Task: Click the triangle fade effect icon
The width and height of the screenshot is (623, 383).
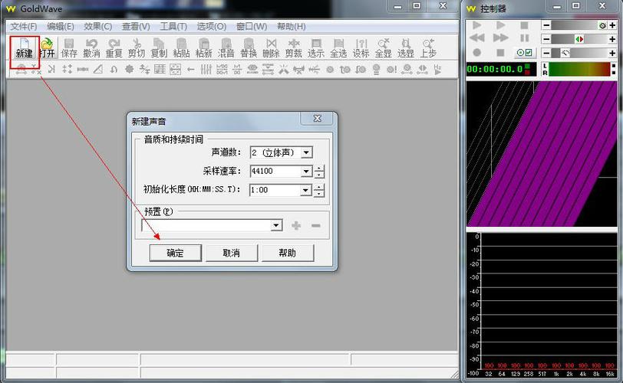Action: 97,70
